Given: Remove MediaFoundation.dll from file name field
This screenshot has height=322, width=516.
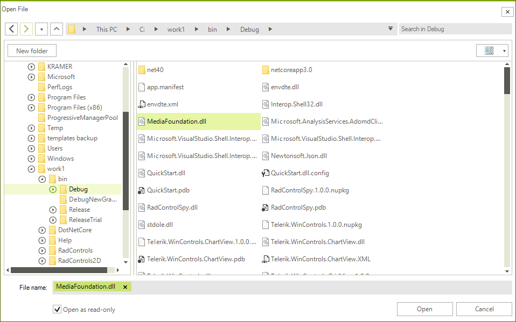Looking at the screenshot, I should pos(125,287).
